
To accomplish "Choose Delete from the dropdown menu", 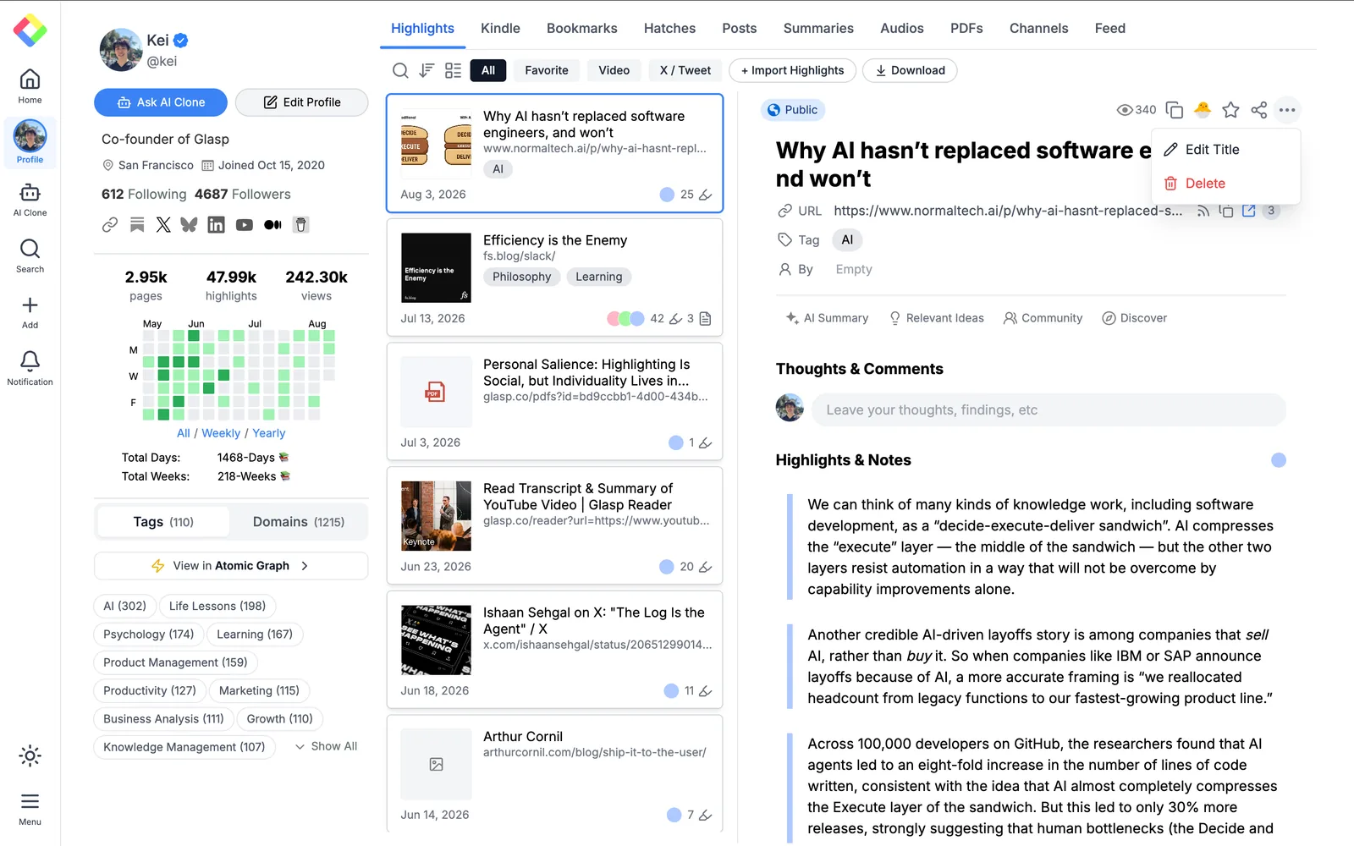I will tap(1225, 184).
